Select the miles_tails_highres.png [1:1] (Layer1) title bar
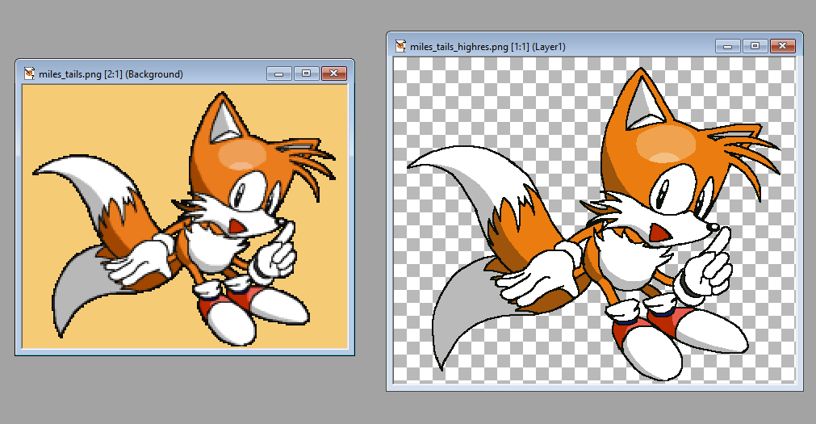The image size is (816, 424). (x=595, y=46)
